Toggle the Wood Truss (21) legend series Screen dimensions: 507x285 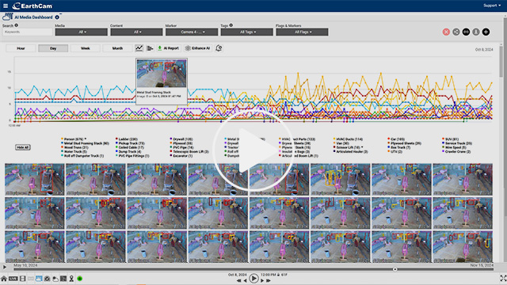(74, 147)
